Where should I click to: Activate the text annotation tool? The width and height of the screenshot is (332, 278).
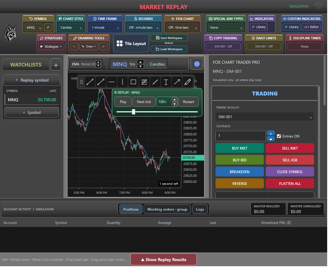[166, 82]
